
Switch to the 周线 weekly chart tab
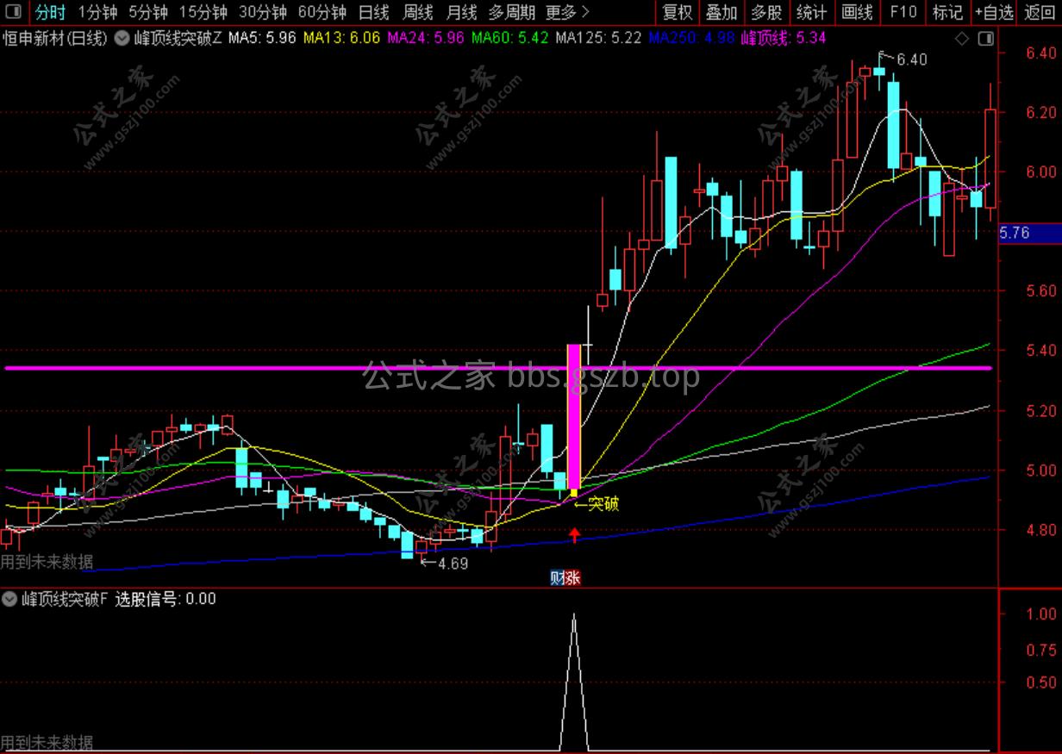coord(418,12)
